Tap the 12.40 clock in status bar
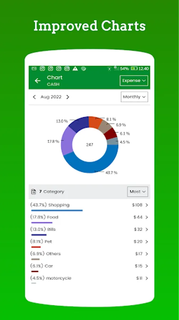179x320 pixels. [144, 69]
